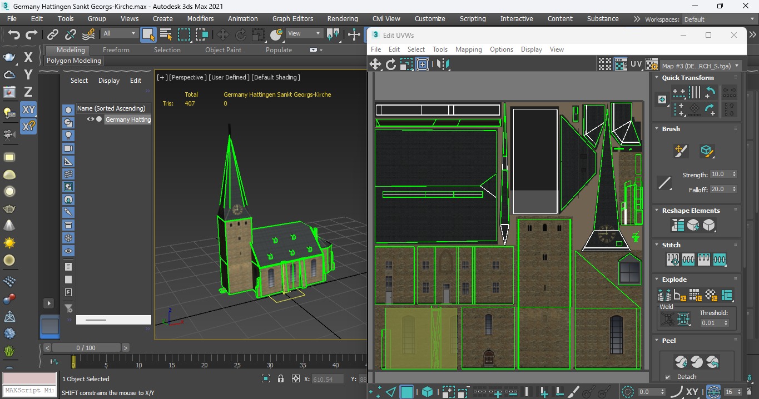
Task: Choose Rectangular Selection Region icon
Action: [x=184, y=34]
